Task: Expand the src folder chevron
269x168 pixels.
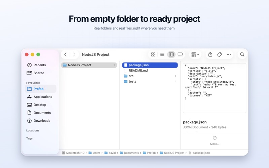Action: point(176,76)
